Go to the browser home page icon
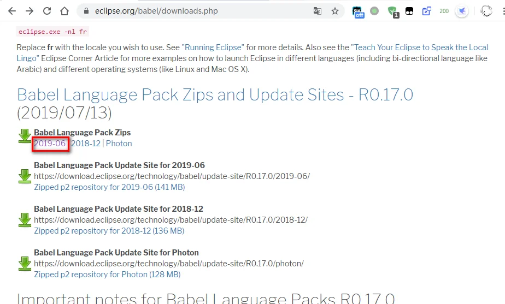Image resolution: width=505 pixels, height=304 pixels. (64, 11)
